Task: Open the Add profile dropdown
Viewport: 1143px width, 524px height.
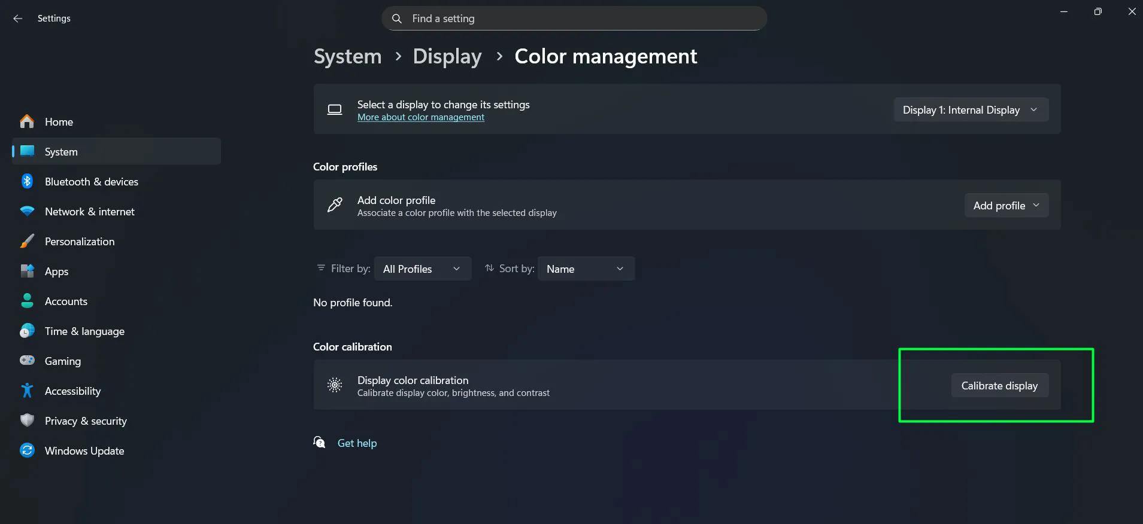Action: coord(1006,205)
